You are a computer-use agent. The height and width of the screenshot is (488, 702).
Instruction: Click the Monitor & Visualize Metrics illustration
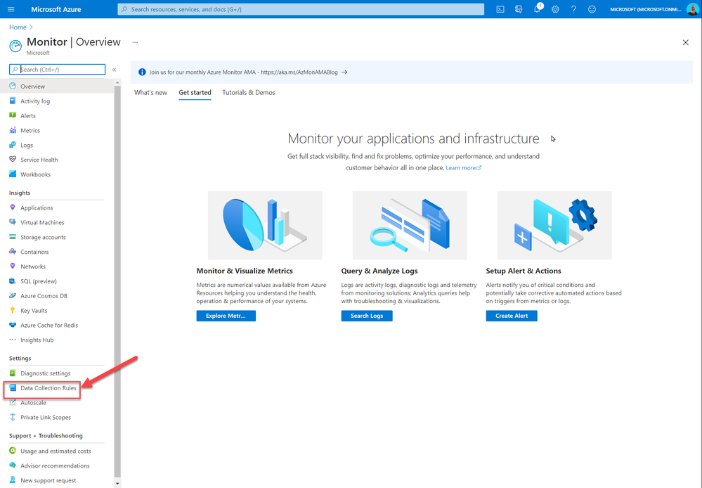pos(265,226)
